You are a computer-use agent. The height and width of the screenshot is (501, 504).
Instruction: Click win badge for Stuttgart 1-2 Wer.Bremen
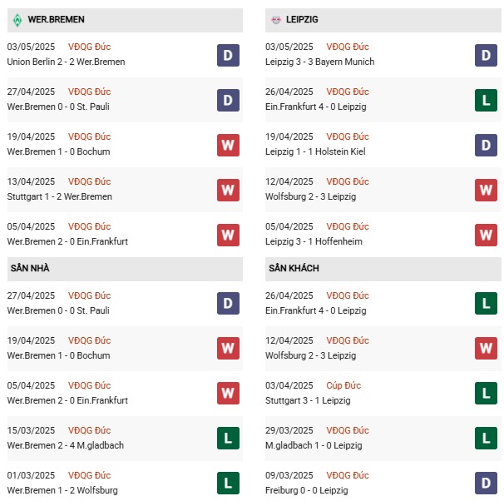coord(228,190)
